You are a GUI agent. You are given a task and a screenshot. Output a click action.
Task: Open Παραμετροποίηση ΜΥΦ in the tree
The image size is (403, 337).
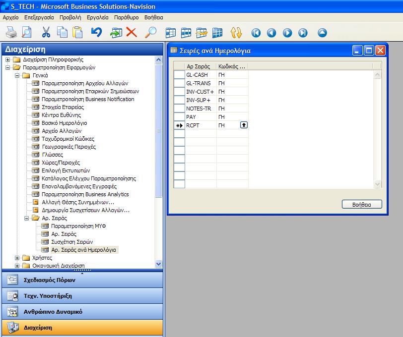pos(78,226)
